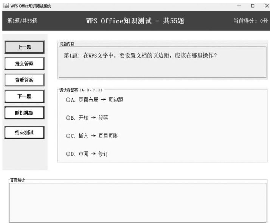Click the WPS Office知识测试 header title

point(135,21)
